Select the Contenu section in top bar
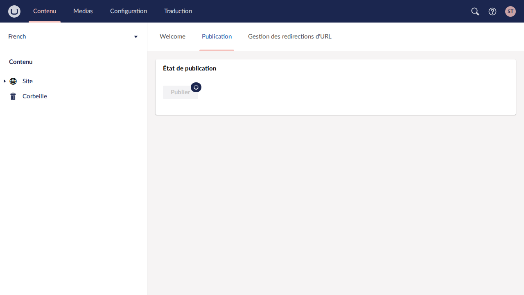Image resolution: width=524 pixels, height=295 pixels. tap(45, 11)
